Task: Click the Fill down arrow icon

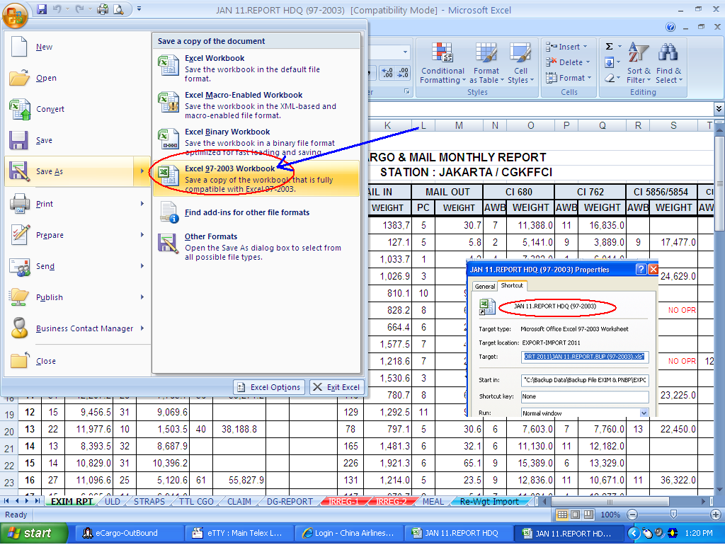Action: pos(610,62)
